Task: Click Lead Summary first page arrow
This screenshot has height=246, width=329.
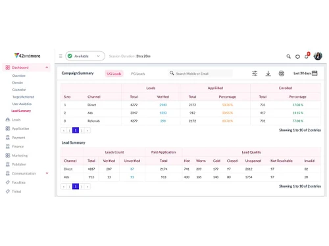Action: (x=64, y=186)
